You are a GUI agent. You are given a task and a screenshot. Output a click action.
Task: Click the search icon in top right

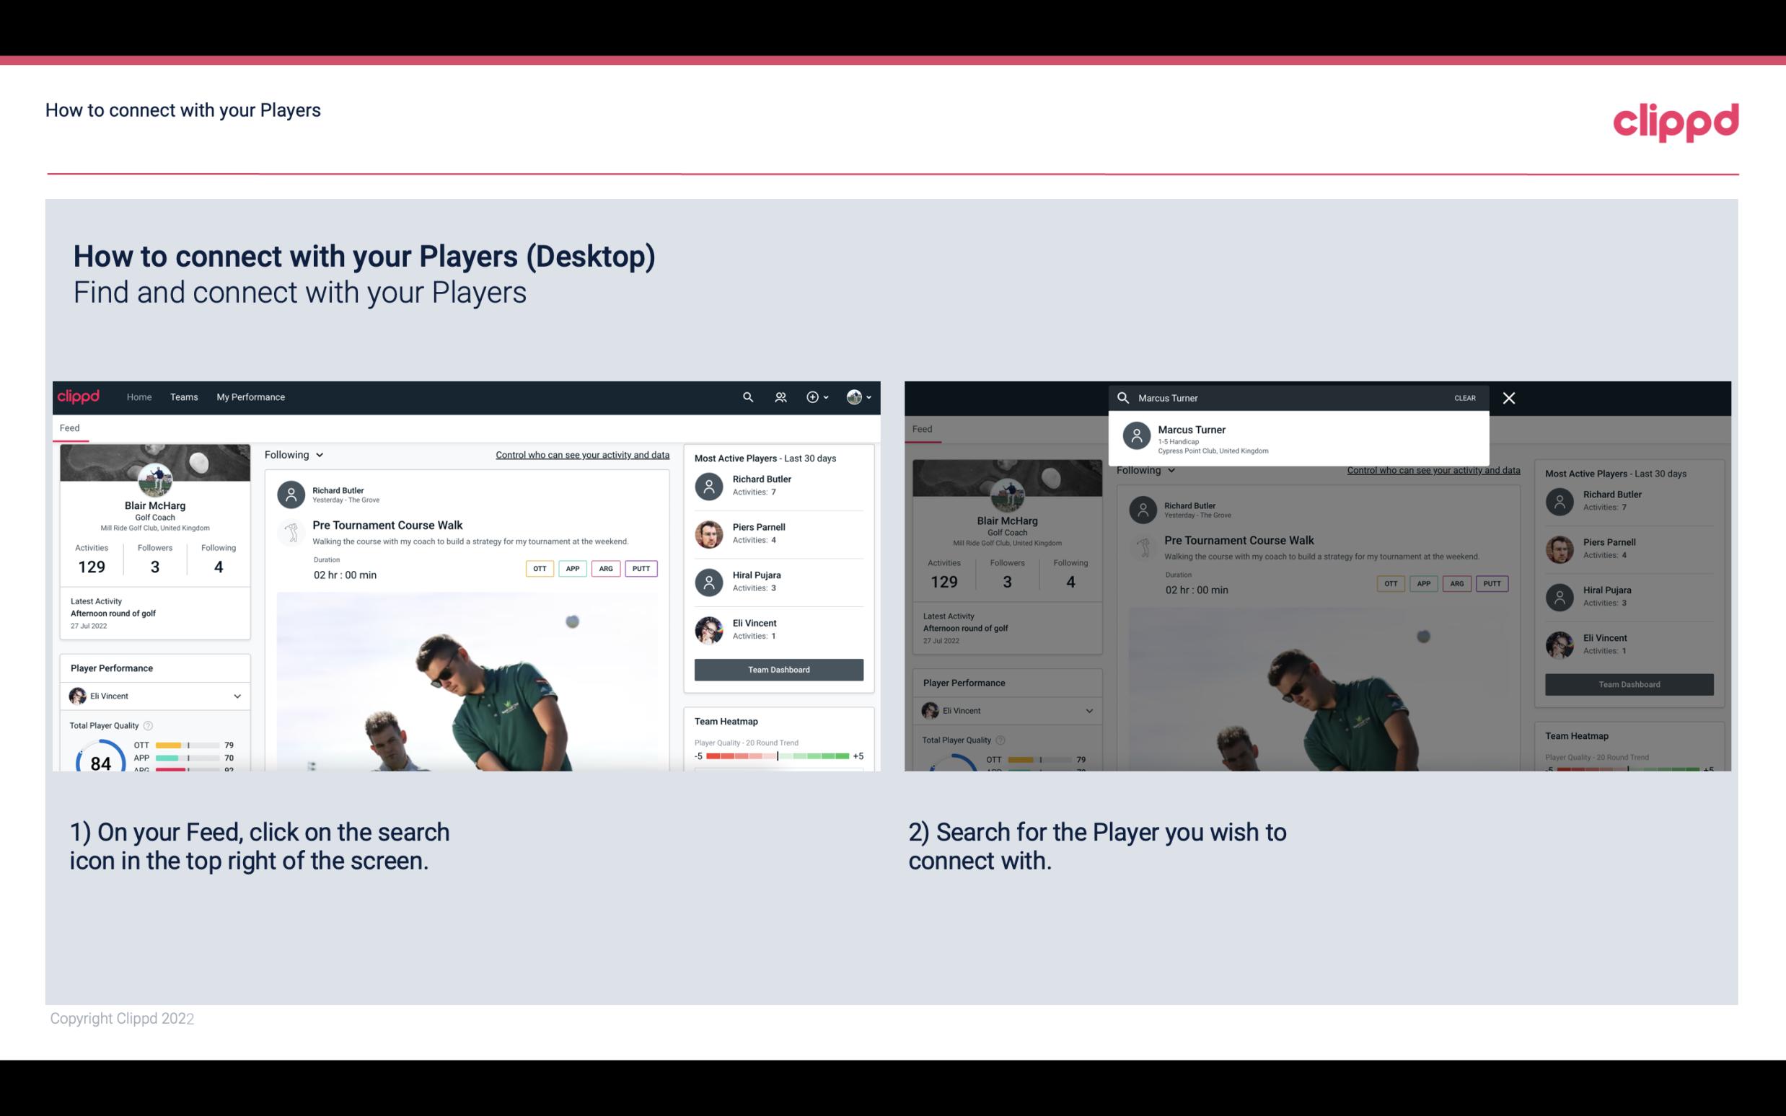coord(747,397)
